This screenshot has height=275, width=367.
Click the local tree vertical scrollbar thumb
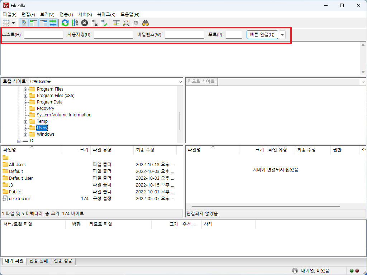coord(180,121)
